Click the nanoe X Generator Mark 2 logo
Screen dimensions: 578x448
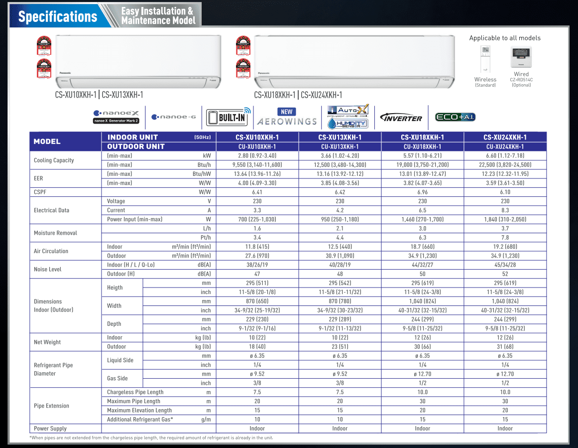tap(116, 117)
